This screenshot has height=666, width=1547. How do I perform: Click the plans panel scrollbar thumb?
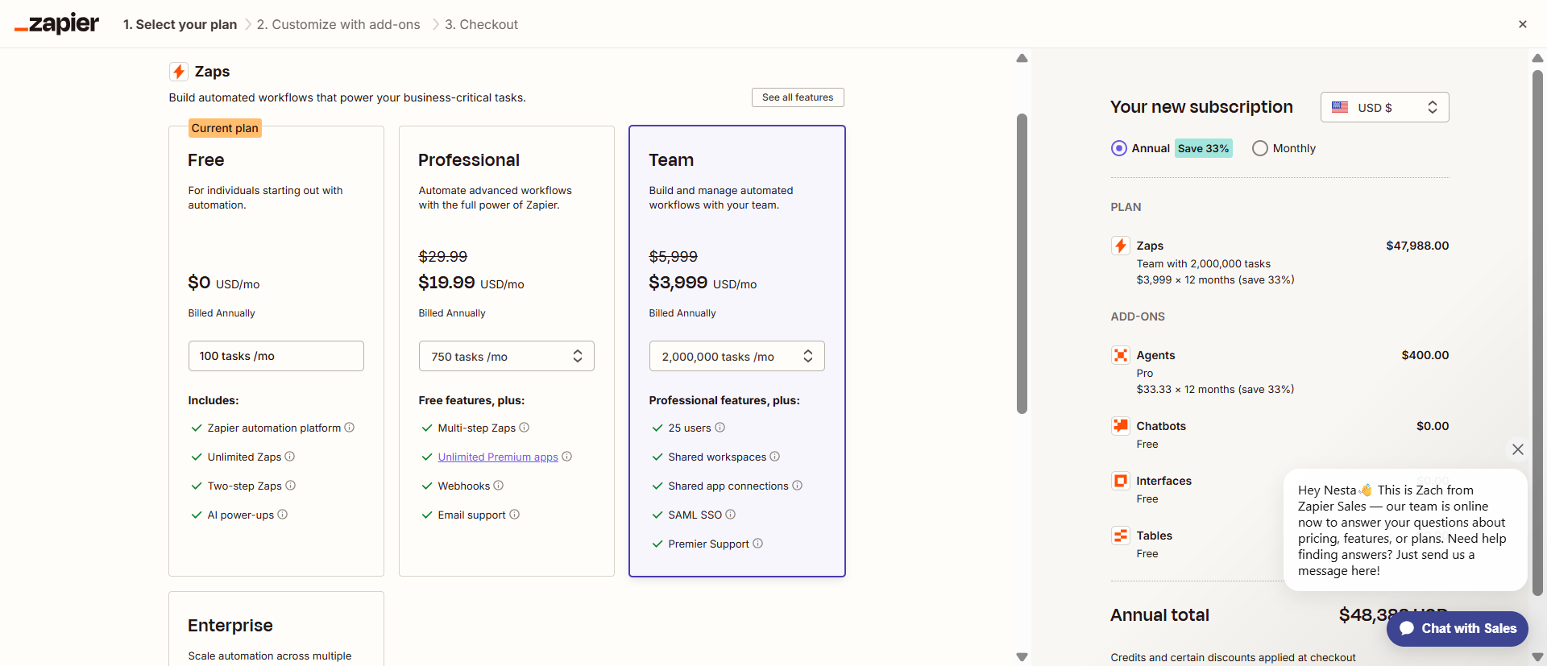pos(1022,263)
